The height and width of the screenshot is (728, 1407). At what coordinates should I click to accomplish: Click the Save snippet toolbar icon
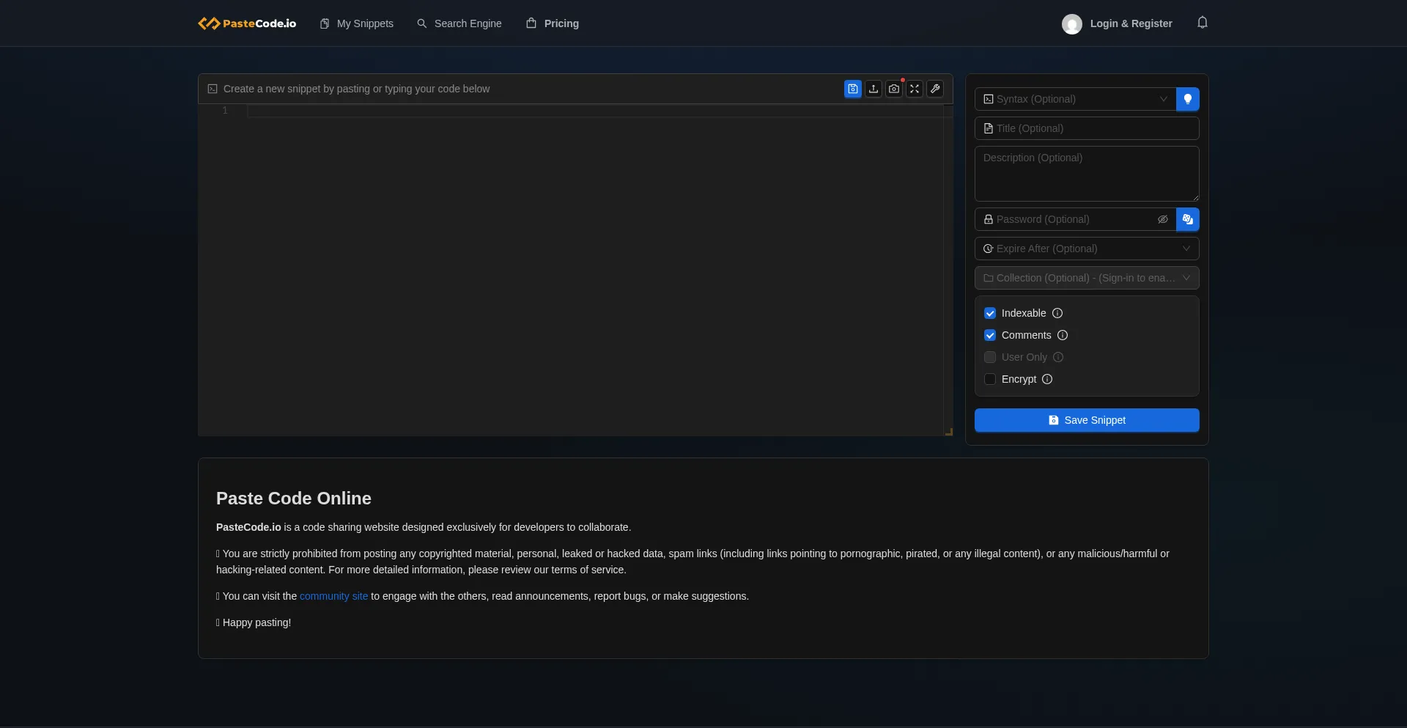coord(852,89)
